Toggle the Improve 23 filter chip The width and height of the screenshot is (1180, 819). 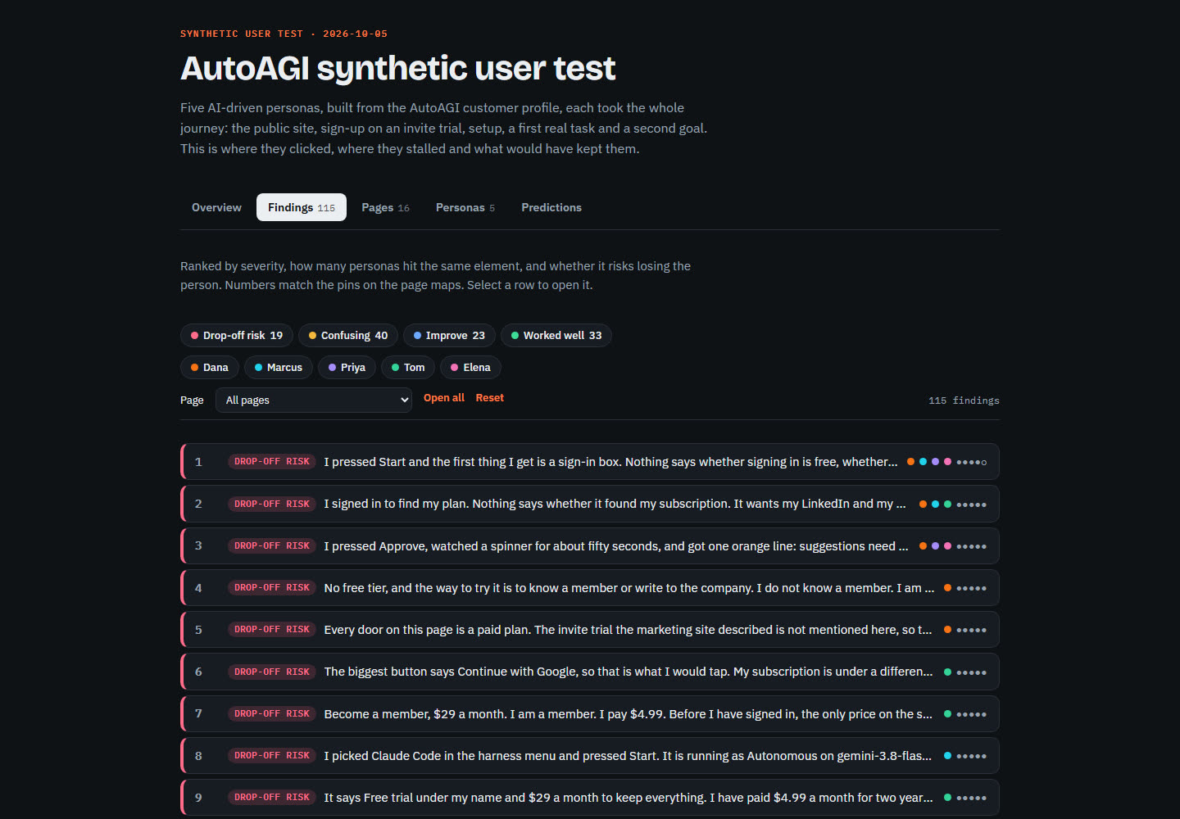(x=449, y=335)
